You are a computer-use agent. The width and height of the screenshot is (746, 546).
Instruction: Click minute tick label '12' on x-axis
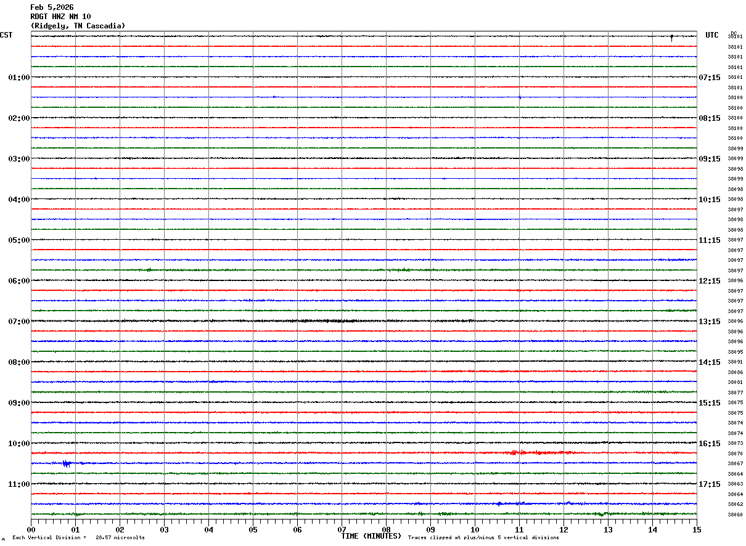[564, 529]
